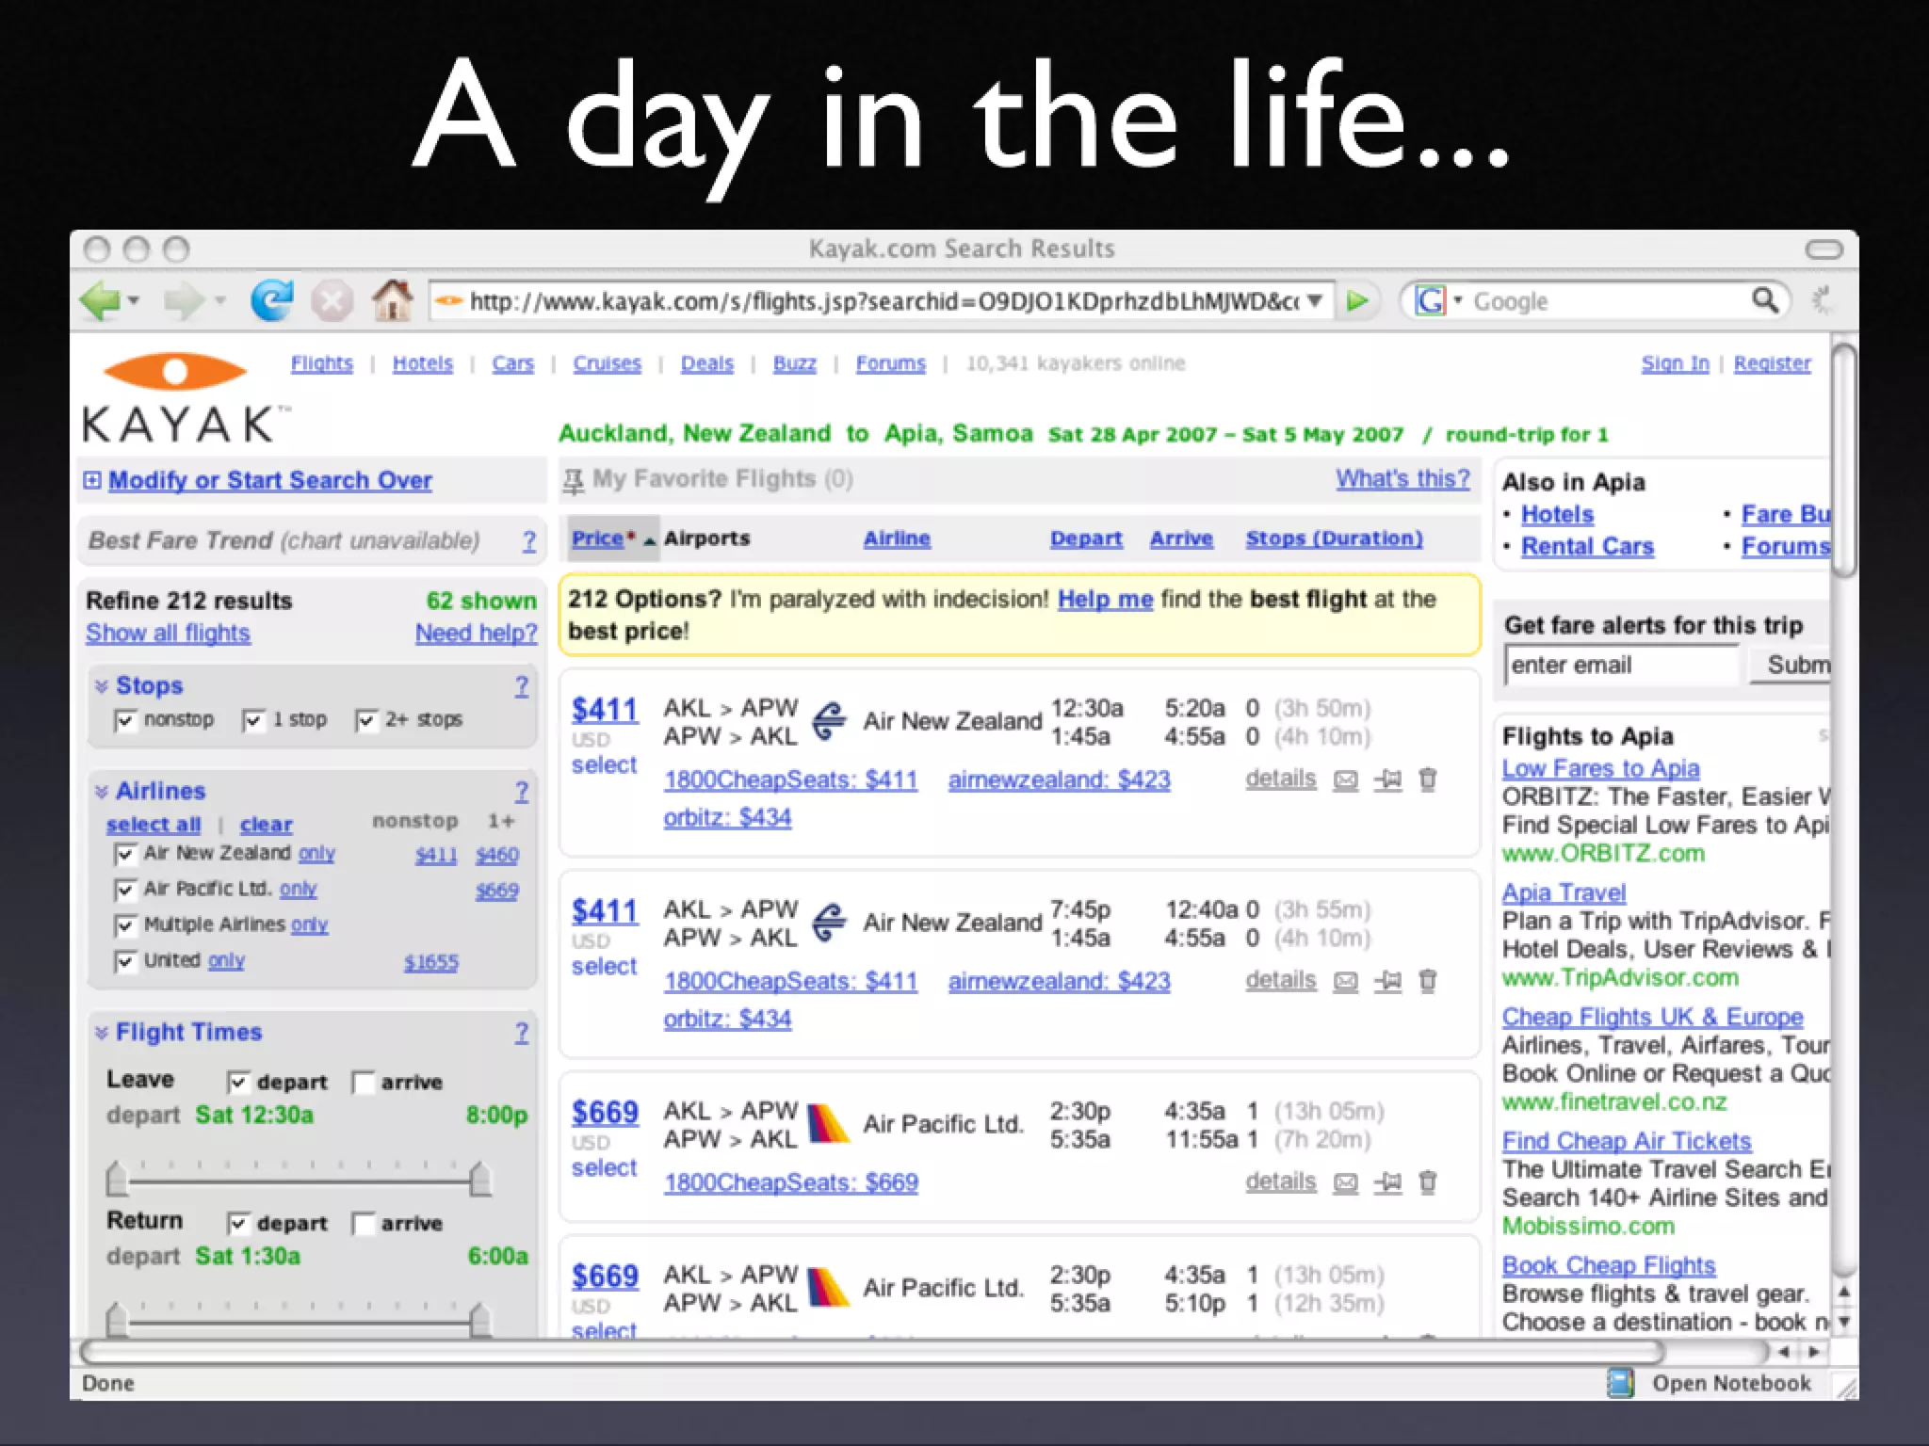
Task: Uncheck the nonstop stops filter
Action: click(x=125, y=721)
